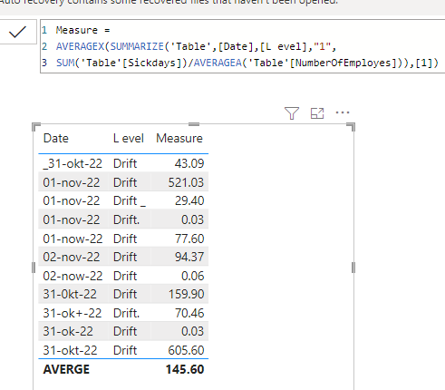Select the 'Drift _' level cell
Viewport: 445px width, 390px height.
coord(130,200)
